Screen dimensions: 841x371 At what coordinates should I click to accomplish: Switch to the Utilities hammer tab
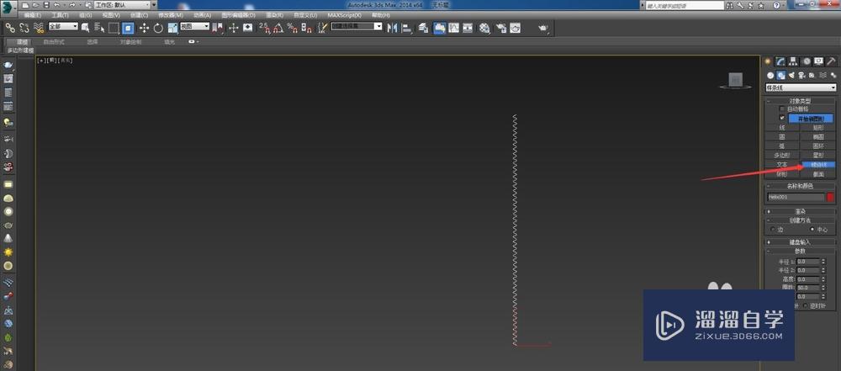coord(832,61)
